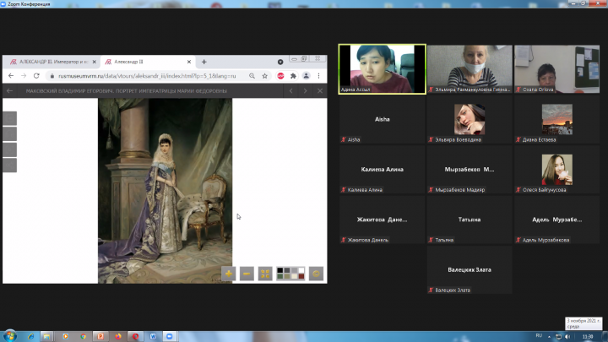Click the portrait of Maria Fedorovna painting
The image size is (608, 342).
point(166,191)
